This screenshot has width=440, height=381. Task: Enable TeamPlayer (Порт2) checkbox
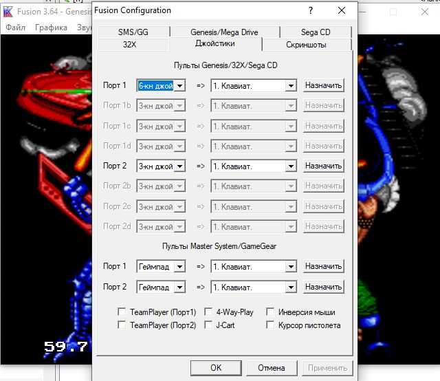(x=122, y=325)
